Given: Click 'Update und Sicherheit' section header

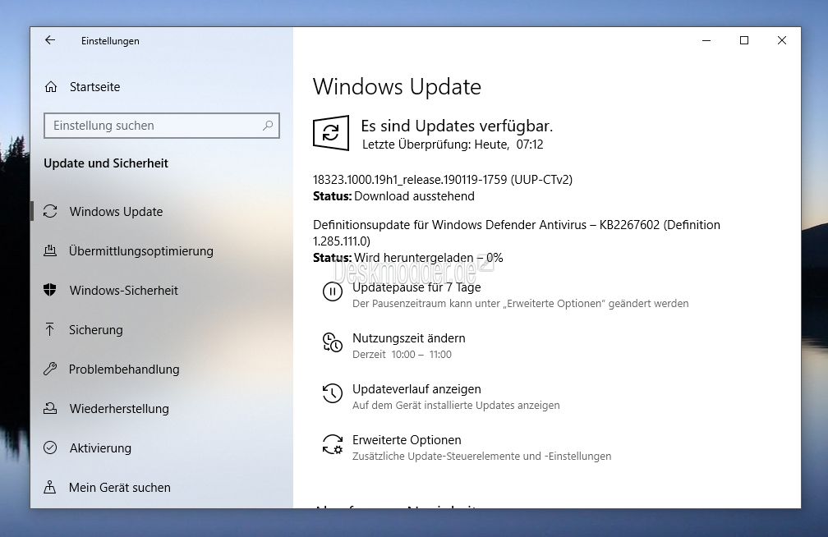Looking at the screenshot, I should pyautogui.click(x=106, y=163).
